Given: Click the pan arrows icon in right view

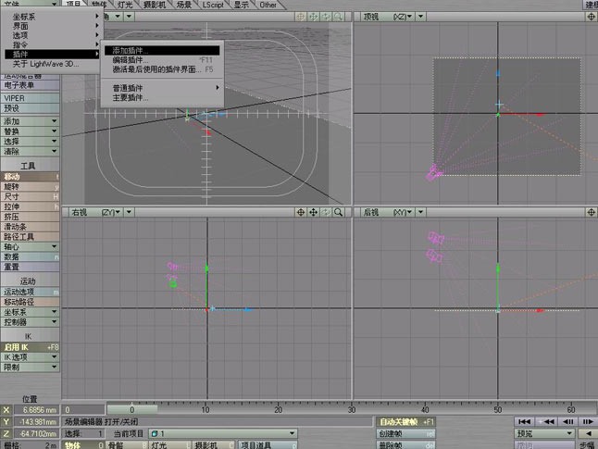Looking at the screenshot, I should click(313, 212).
